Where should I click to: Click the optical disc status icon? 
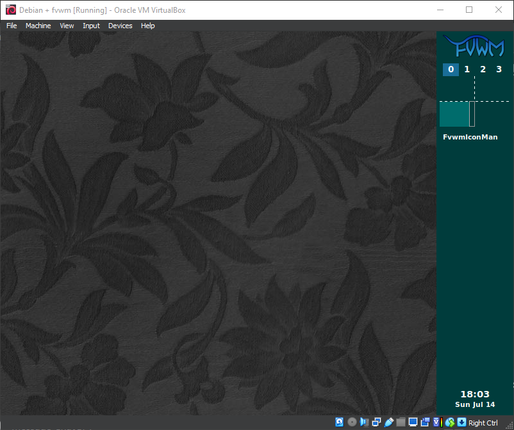(352, 422)
